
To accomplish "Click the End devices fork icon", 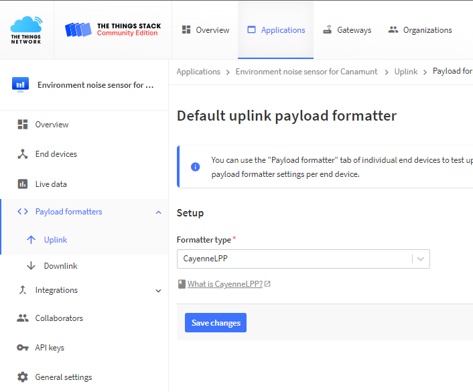I will 23,154.
